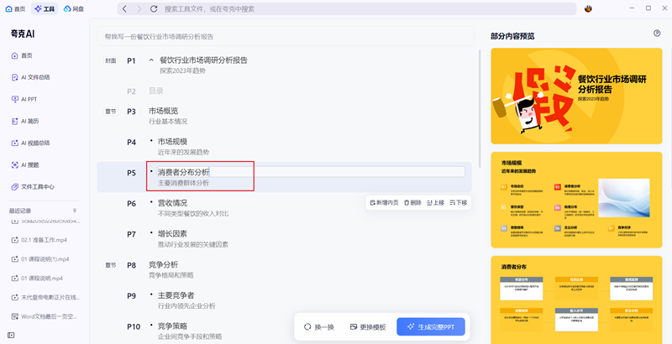
Task: Edit P10 heading 竞争策略
Action: tap(172, 326)
